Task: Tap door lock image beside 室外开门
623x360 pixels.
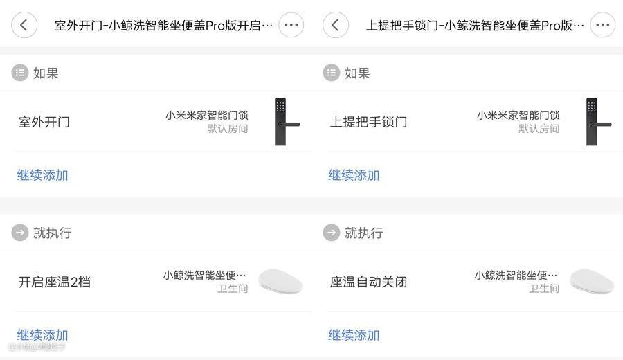Action: (x=285, y=122)
